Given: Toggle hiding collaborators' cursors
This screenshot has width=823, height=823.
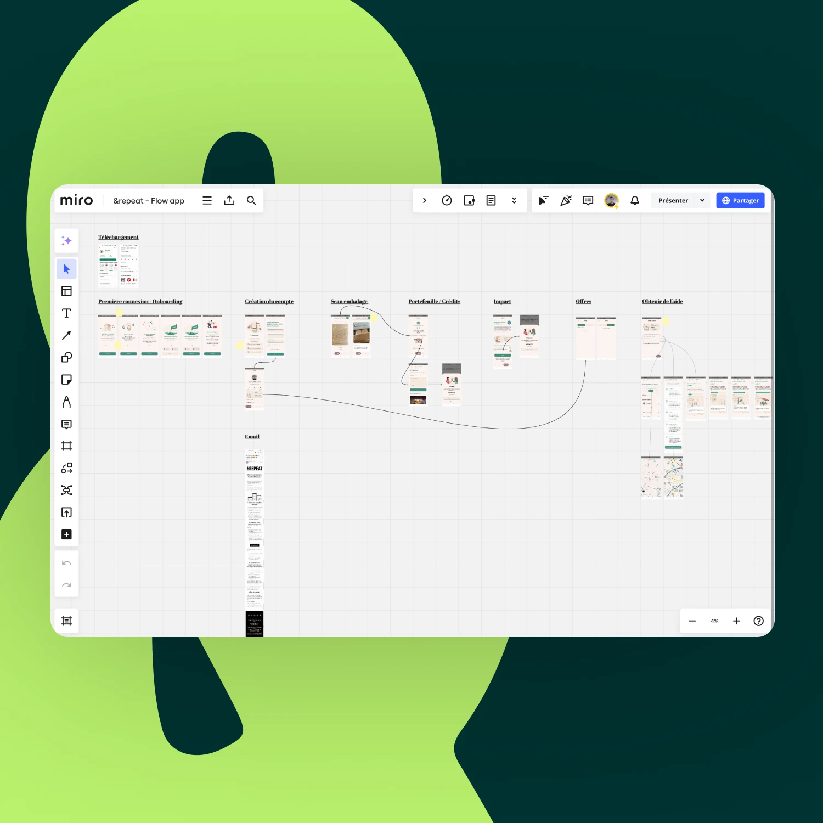Looking at the screenshot, I should click(x=543, y=200).
